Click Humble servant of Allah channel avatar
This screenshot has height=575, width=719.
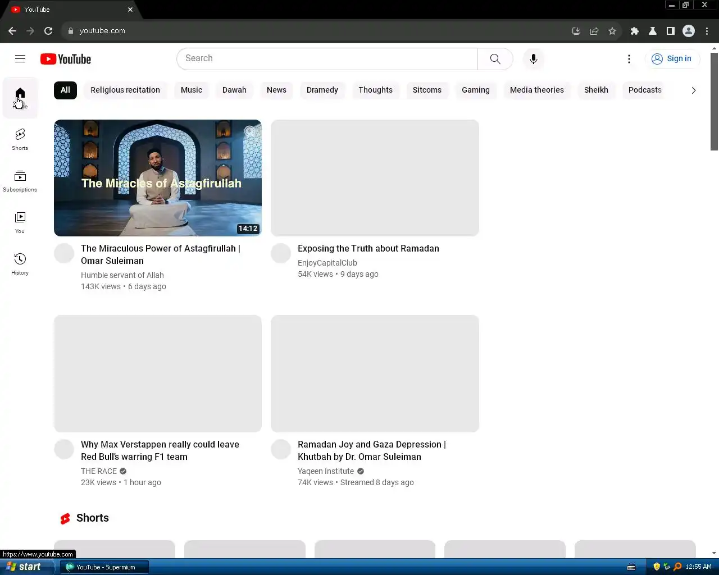click(64, 253)
